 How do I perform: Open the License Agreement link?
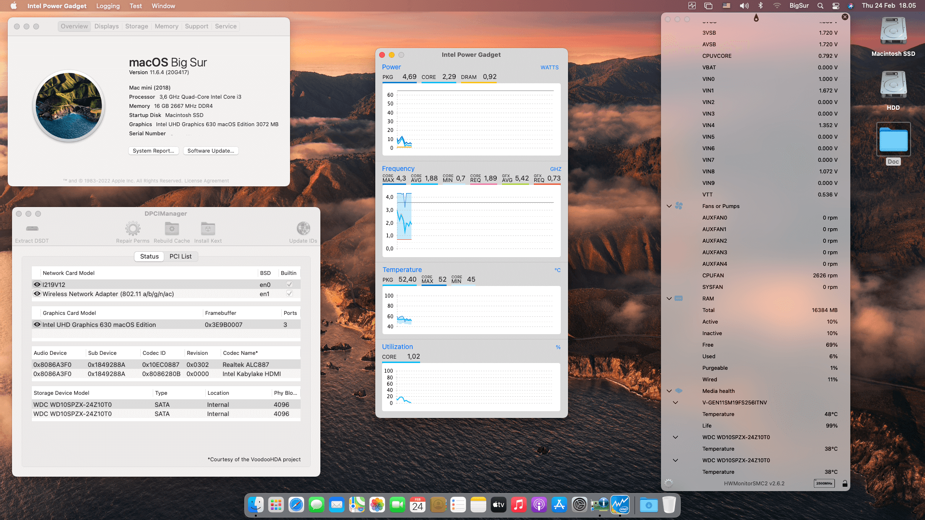tap(207, 181)
